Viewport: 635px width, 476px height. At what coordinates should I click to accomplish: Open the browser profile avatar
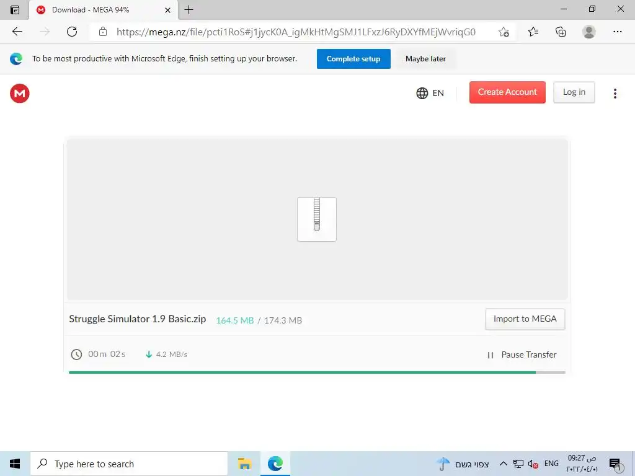click(589, 32)
